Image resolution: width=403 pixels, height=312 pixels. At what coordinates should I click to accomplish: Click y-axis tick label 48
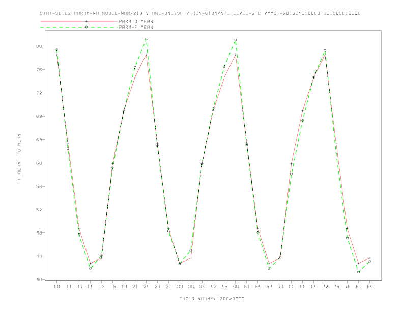click(40, 232)
